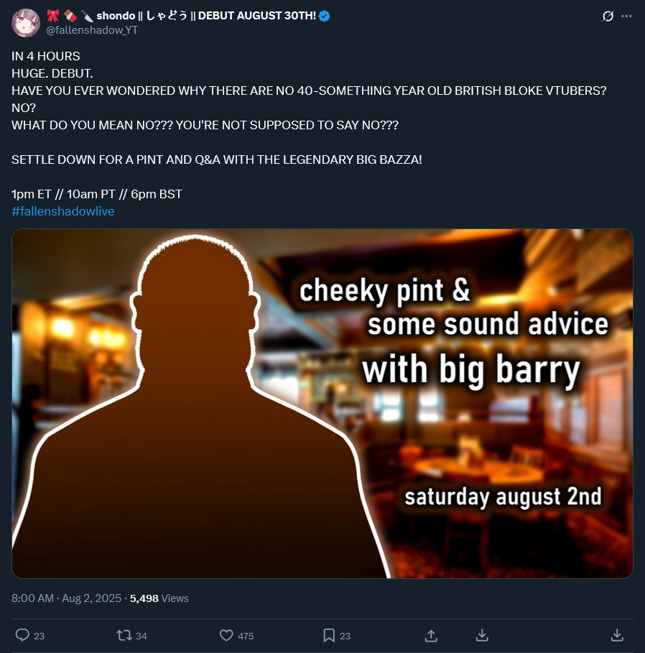645x653 pixels.
Task: Open the three-dot more options menu
Action: (x=626, y=17)
